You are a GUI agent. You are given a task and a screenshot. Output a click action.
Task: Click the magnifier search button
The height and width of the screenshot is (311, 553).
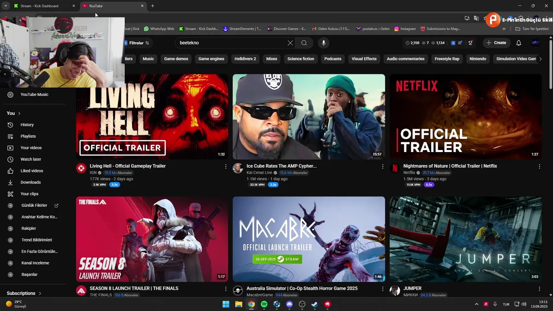(x=304, y=43)
